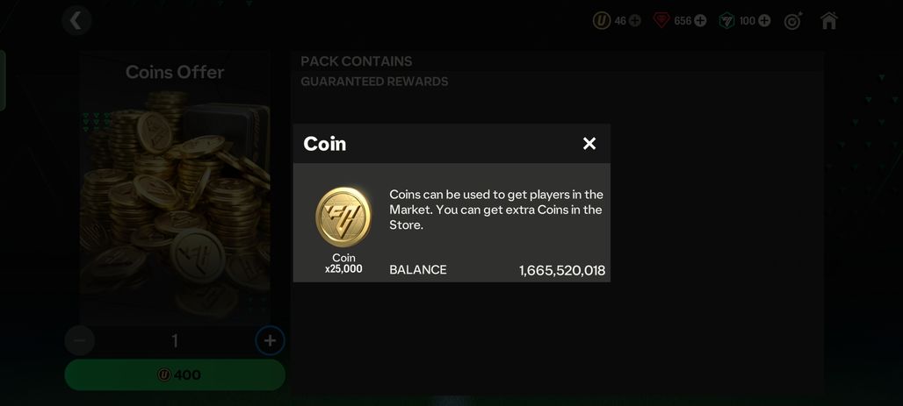The width and height of the screenshot is (903, 406).
Task: Add more gems with plus beside 656
Action: tap(700, 21)
